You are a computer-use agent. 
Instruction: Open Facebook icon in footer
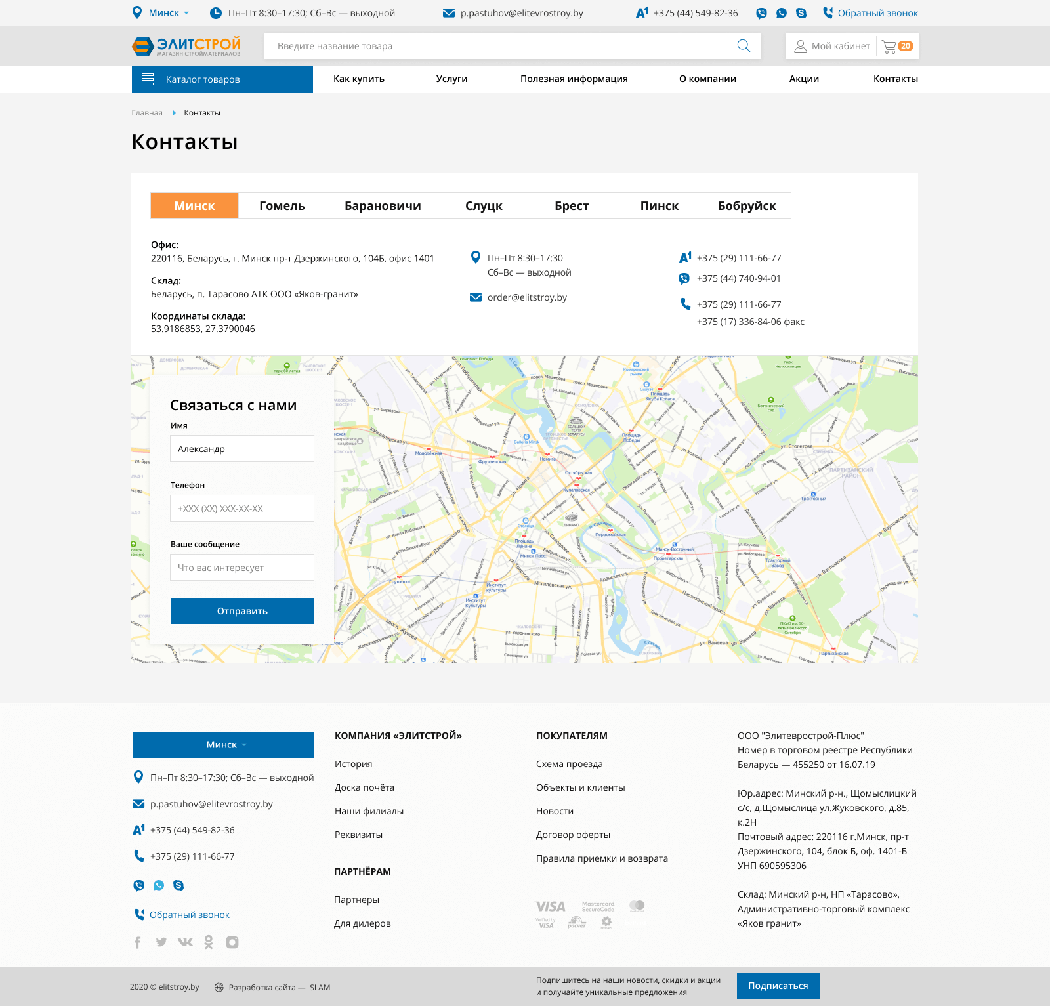point(138,942)
